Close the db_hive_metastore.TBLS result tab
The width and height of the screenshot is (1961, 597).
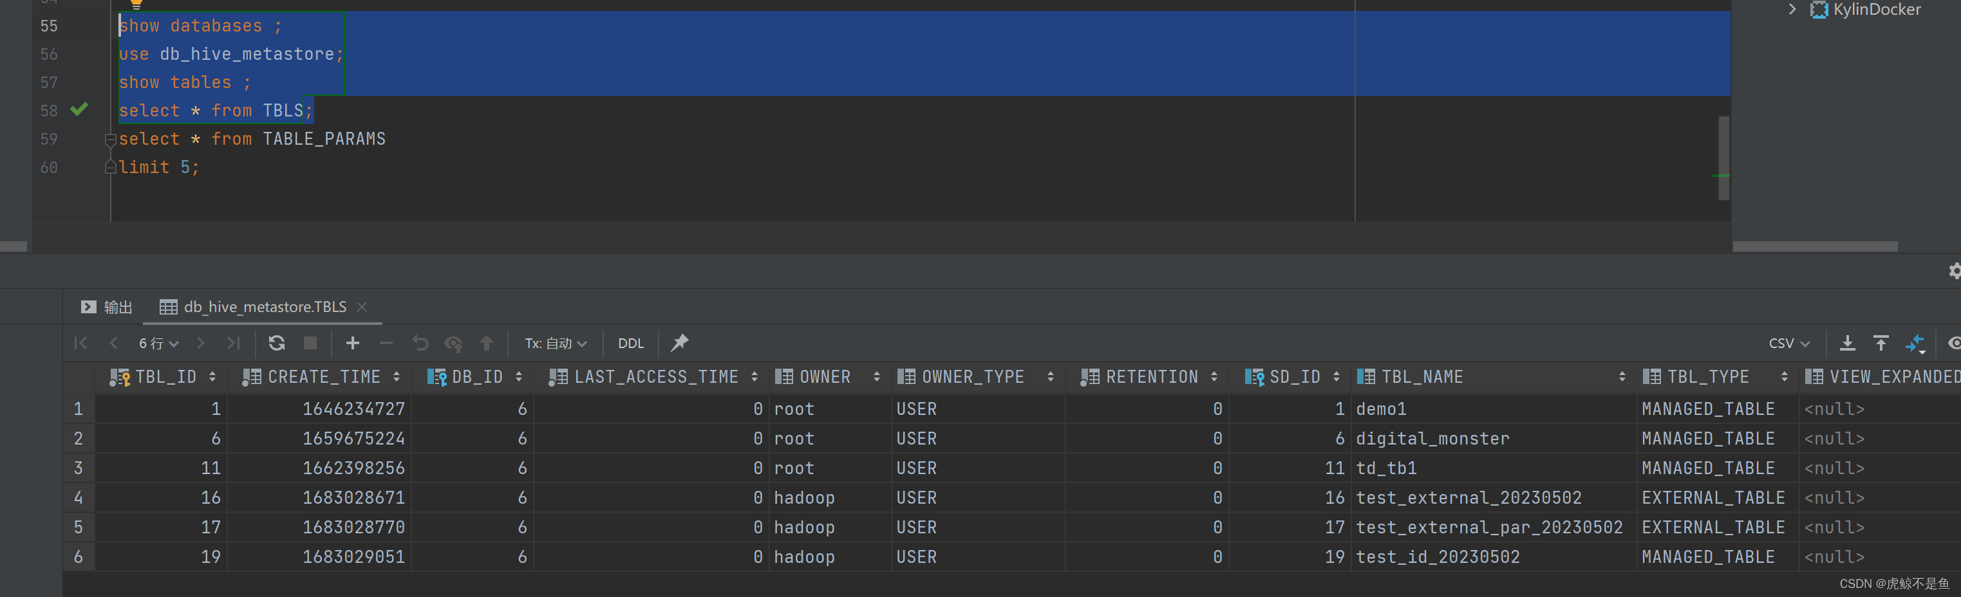click(x=362, y=306)
